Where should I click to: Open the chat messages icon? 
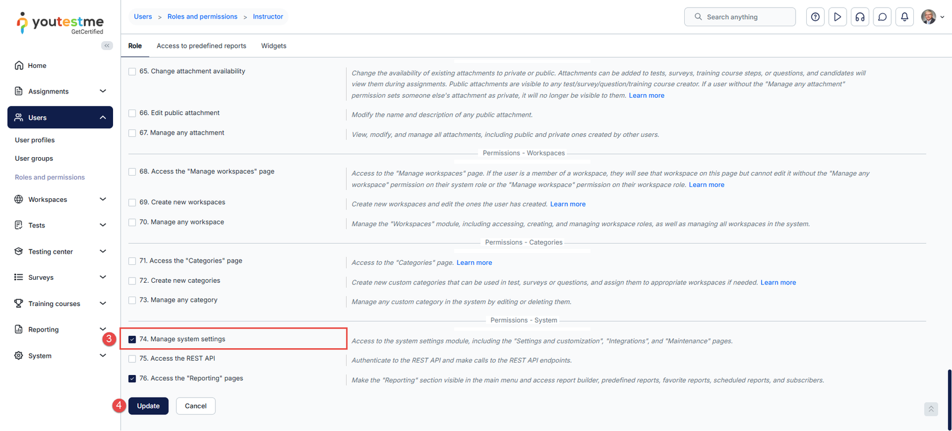pos(882,17)
